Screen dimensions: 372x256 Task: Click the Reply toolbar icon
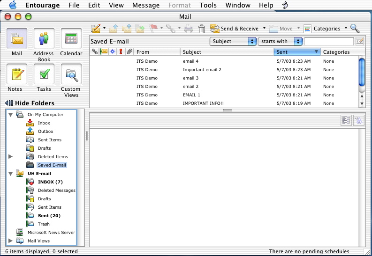click(114, 29)
